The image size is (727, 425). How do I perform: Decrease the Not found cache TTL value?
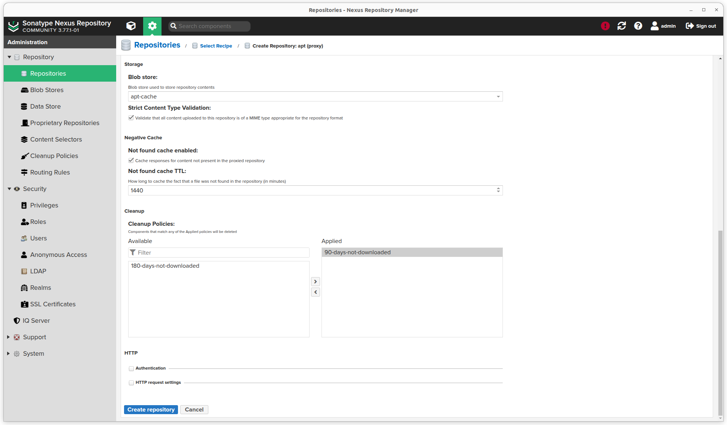tap(498, 192)
